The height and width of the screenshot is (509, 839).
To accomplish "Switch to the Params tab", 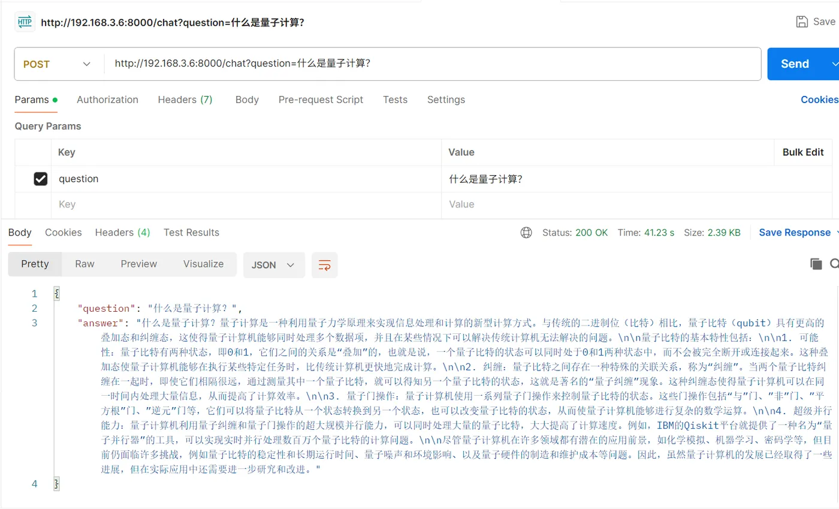I will tap(36, 100).
